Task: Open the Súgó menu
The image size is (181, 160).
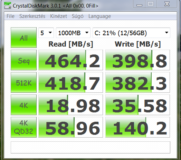Action: [x=78, y=16]
